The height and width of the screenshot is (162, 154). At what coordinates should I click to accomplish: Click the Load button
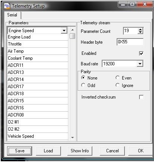[48, 151]
